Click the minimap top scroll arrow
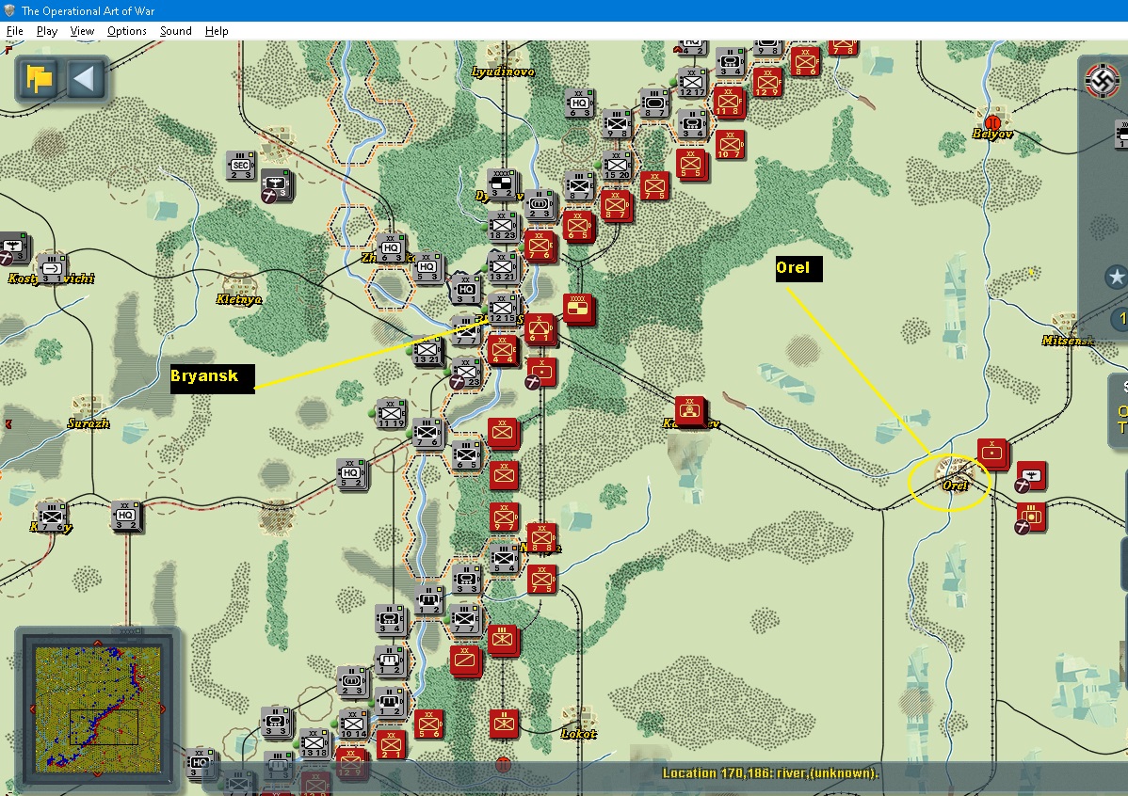This screenshot has width=1128, height=796. pyautogui.click(x=97, y=643)
